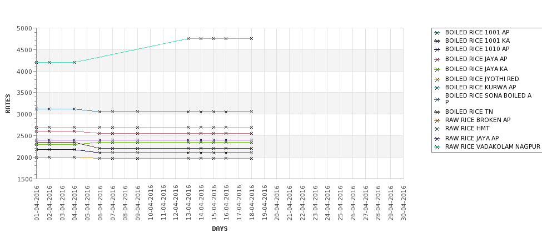
Task: Click the RAW RICE BROKEN AP legend marker
Action: coord(437,120)
